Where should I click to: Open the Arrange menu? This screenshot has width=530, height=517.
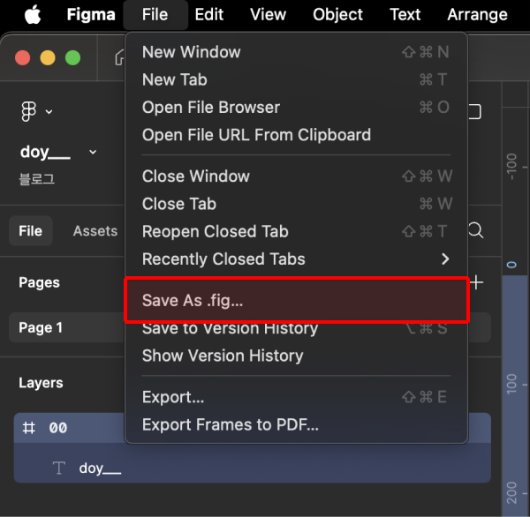coord(477,15)
